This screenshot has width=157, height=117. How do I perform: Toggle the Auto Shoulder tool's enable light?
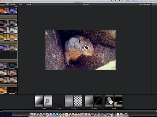(x=122, y=96)
